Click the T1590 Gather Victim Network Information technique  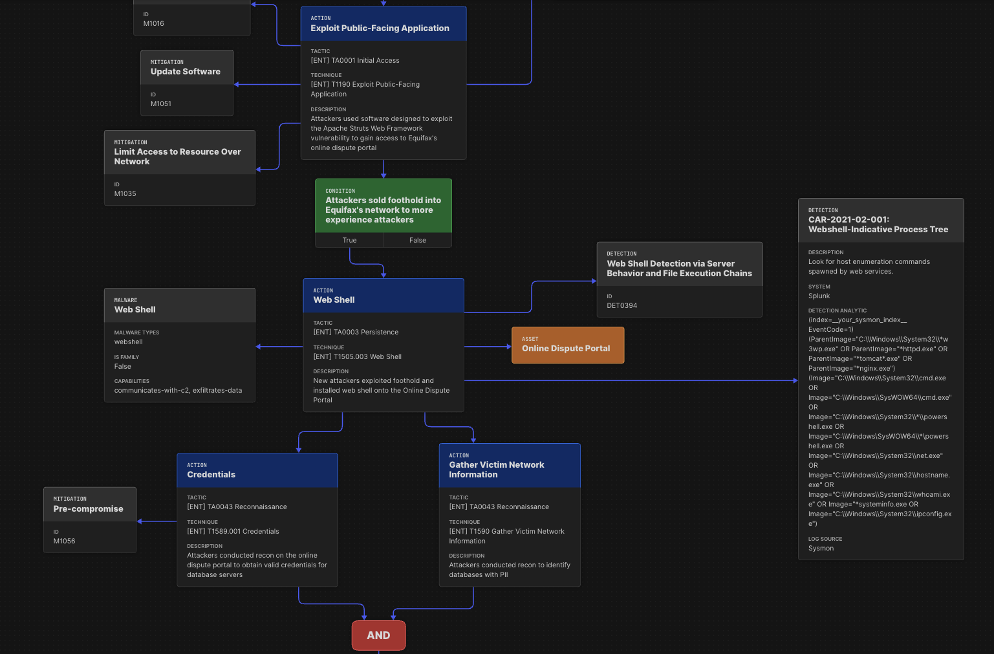pyautogui.click(x=507, y=536)
